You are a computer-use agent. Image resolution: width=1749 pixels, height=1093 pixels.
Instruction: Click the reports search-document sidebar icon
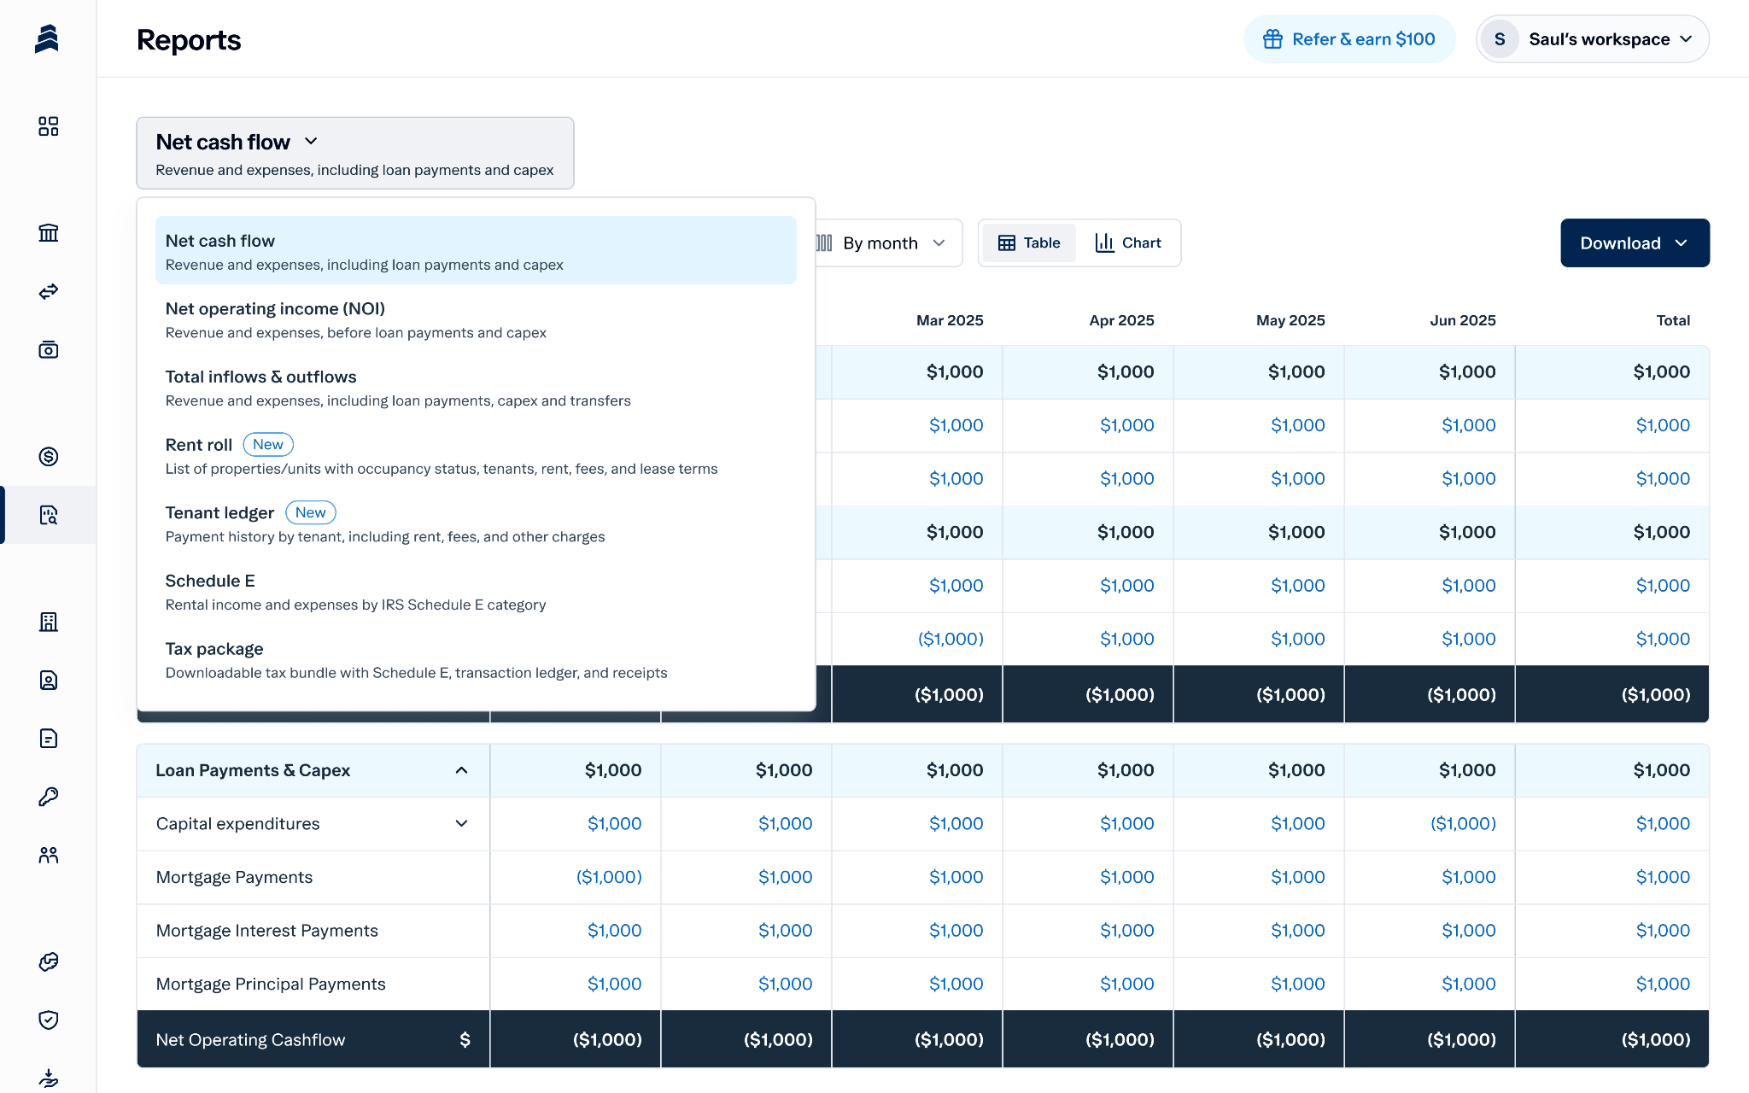click(x=49, y=515)
